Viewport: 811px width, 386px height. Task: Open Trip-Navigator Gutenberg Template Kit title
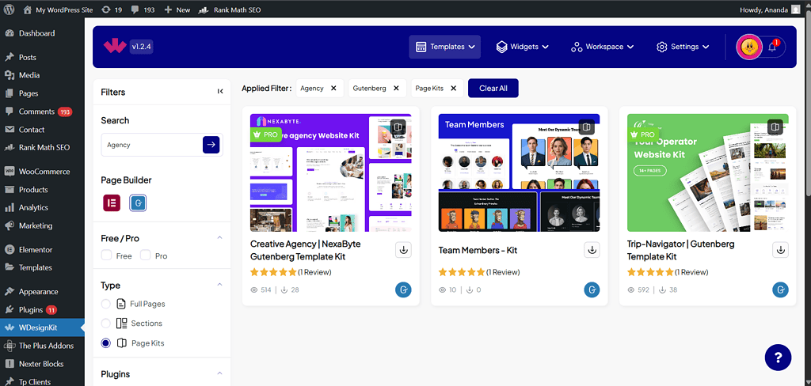point(680,250)
